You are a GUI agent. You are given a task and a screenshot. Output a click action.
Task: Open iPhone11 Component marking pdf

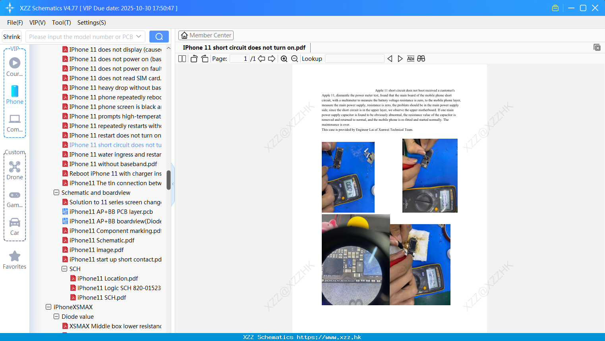[115, 231]
